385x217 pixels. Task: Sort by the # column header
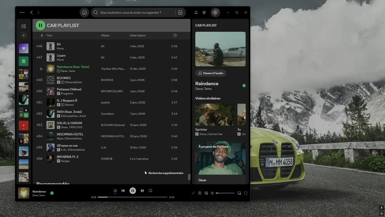pyautogui.click(x=42, y=35)
